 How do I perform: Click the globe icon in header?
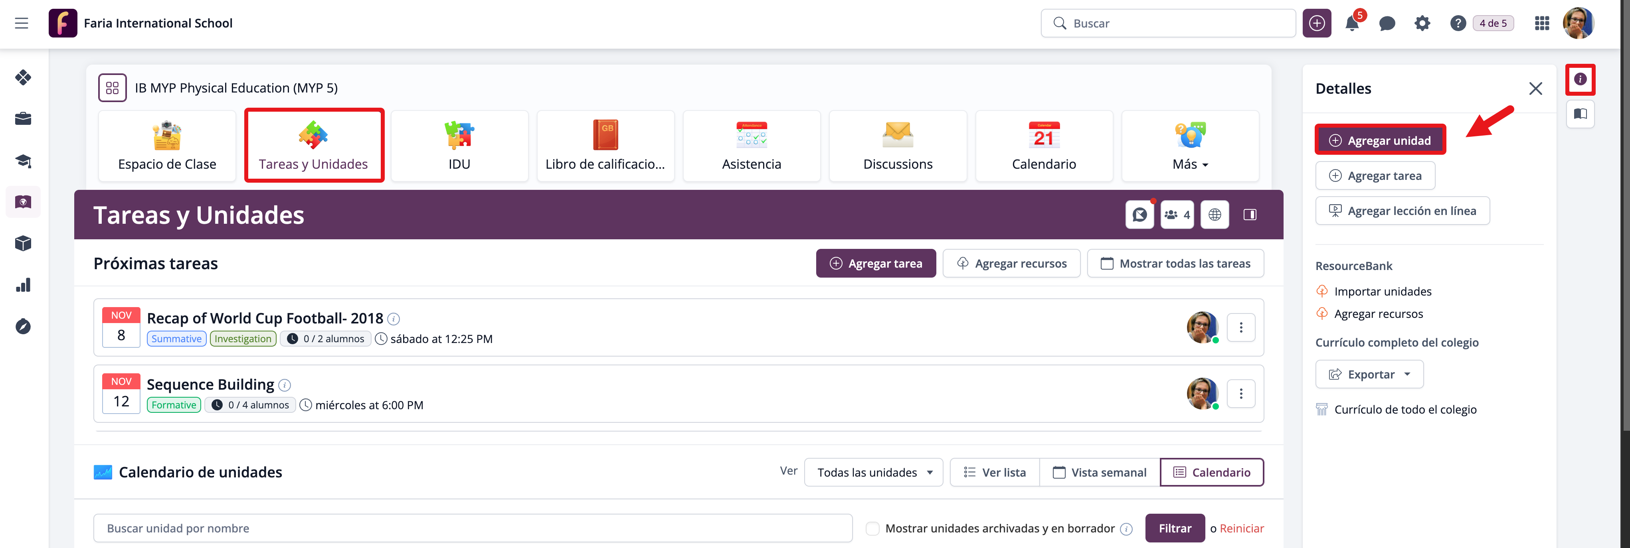click(1214, 215)
